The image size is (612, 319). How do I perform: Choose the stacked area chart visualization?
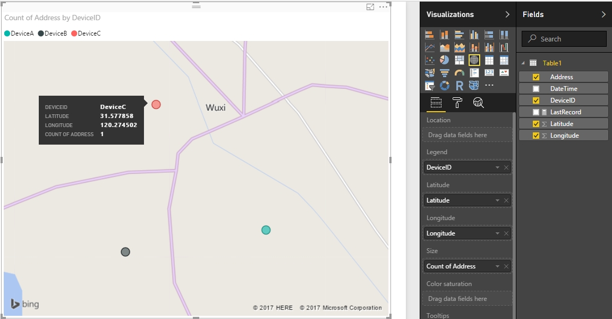pos(459,48)
